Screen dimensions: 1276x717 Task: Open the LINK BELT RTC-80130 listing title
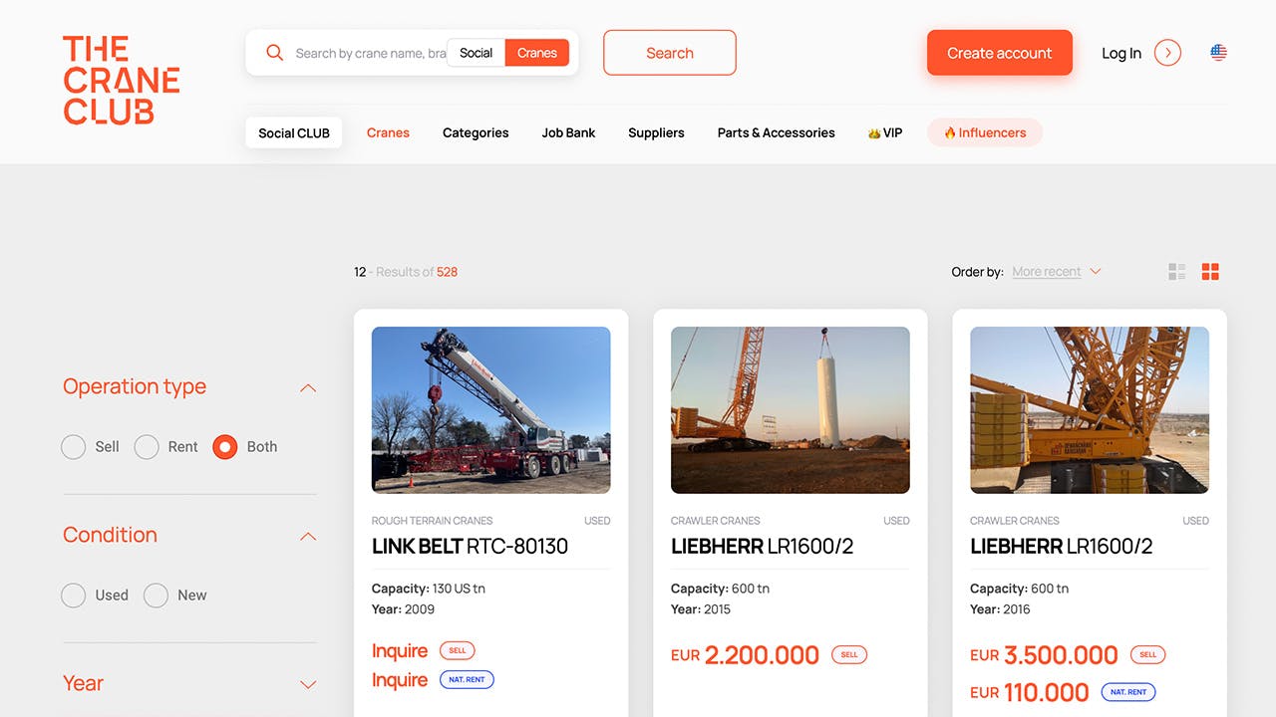click(470, 546)
